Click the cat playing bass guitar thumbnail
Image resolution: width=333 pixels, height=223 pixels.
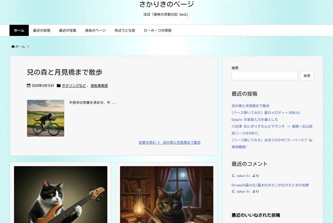[61, 194]
